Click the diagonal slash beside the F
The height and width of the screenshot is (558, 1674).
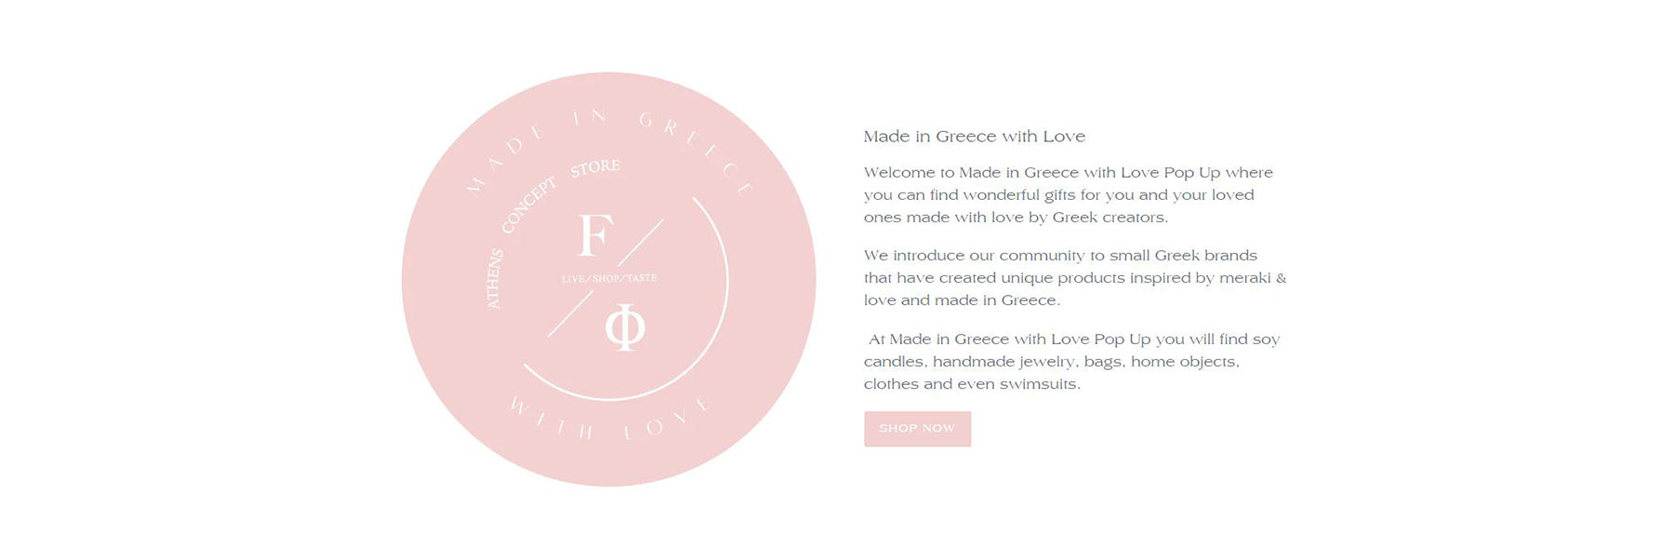click(641, 242)
